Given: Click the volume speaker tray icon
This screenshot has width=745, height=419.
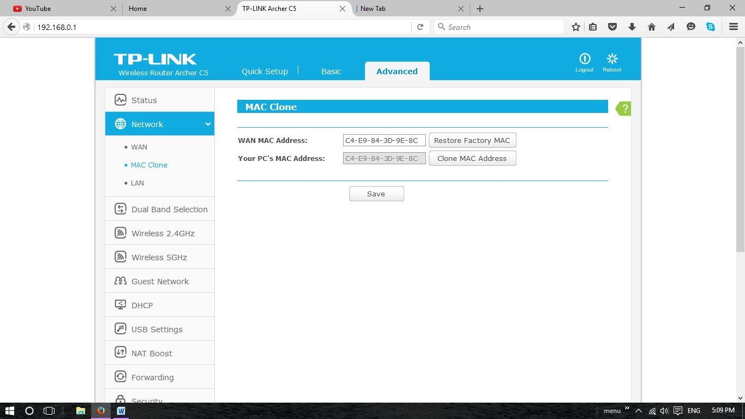Looking at the screenshot, I should [664, 411].
